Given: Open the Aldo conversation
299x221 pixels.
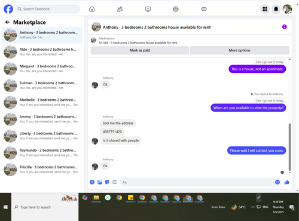Looking at the screenshot, I should pyautogui.click(x=42, y=52).
